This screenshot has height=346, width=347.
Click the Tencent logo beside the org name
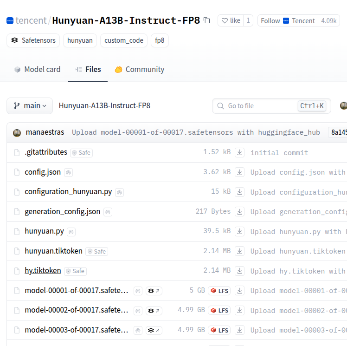[10, 20]
